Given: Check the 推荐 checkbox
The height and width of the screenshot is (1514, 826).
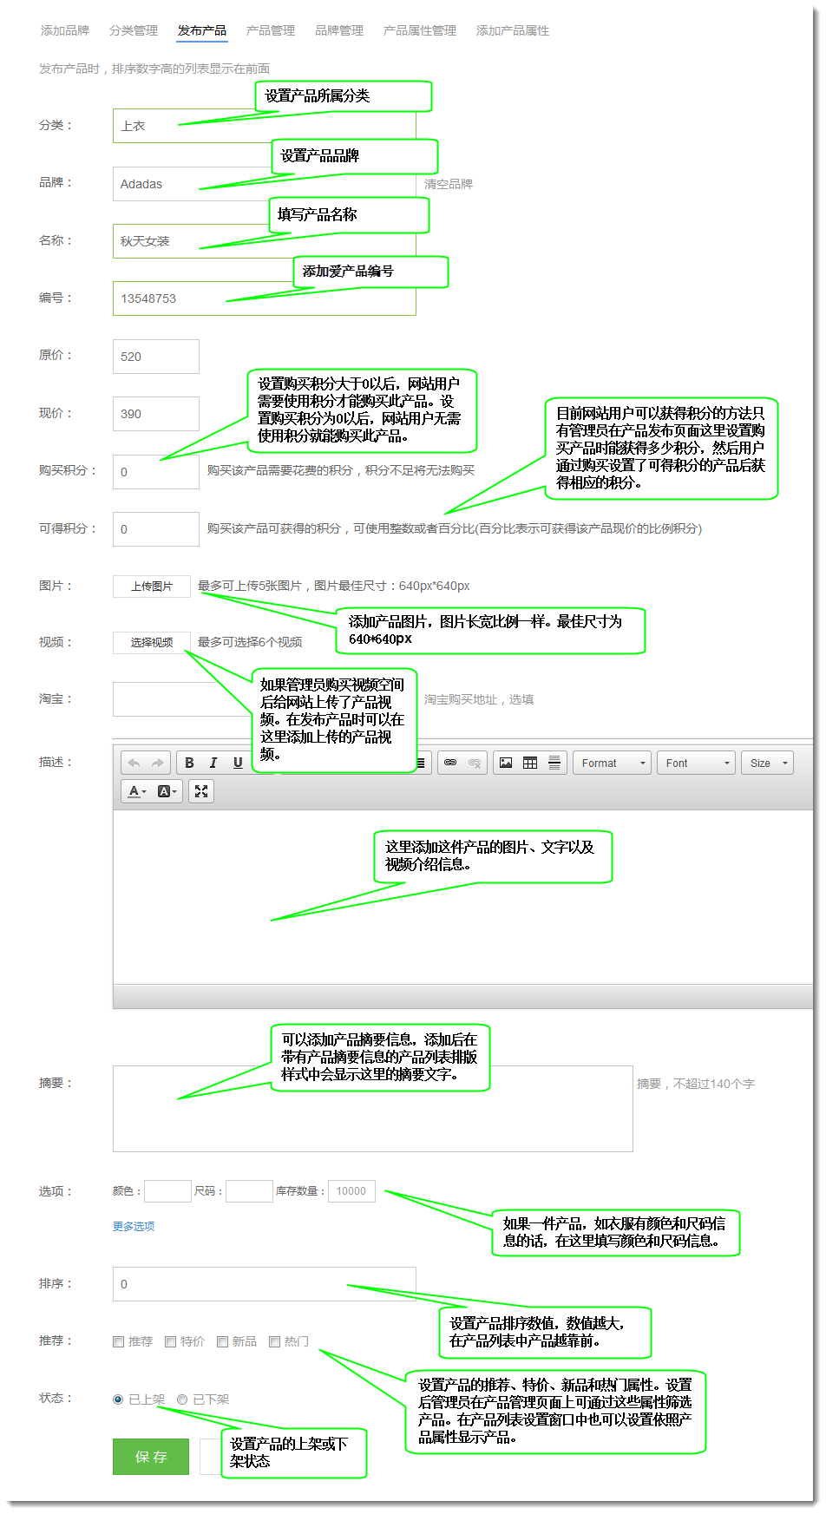Looking at the screenshot, I should pos(119,1341).
